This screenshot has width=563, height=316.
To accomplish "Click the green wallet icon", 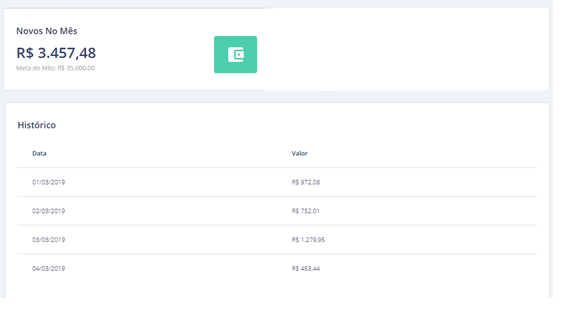I will [235, 54].
